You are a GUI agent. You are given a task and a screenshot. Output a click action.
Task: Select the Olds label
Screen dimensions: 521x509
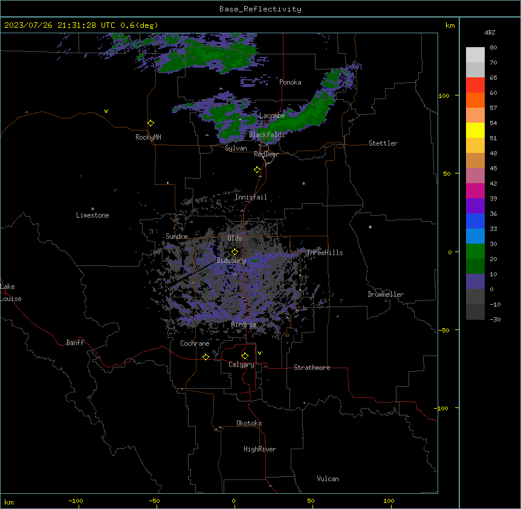pyautogui.click(x=235, y=238)
